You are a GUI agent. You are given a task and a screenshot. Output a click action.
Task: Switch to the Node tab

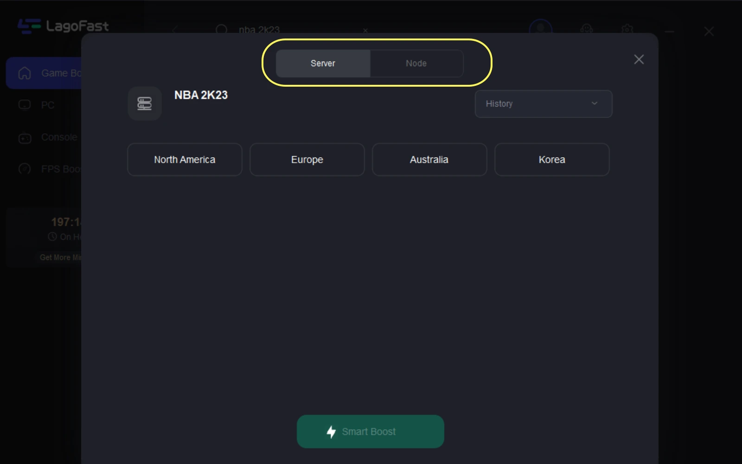click(x=416, y=64)
